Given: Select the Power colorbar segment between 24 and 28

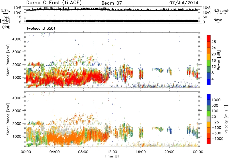Looking at the screenshot, I should point(209,44).
